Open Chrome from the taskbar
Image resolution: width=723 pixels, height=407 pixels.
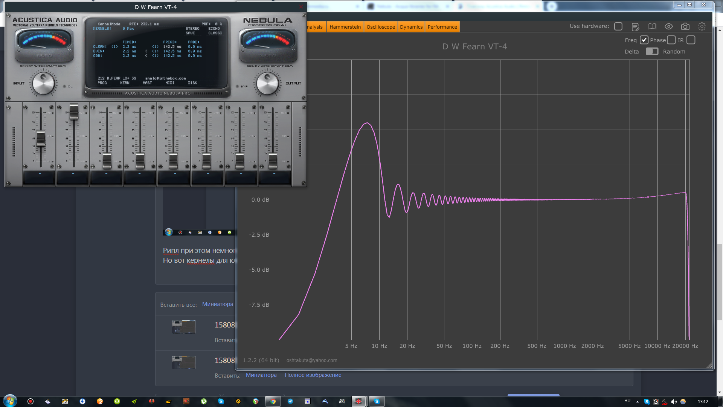coord(273,401)
